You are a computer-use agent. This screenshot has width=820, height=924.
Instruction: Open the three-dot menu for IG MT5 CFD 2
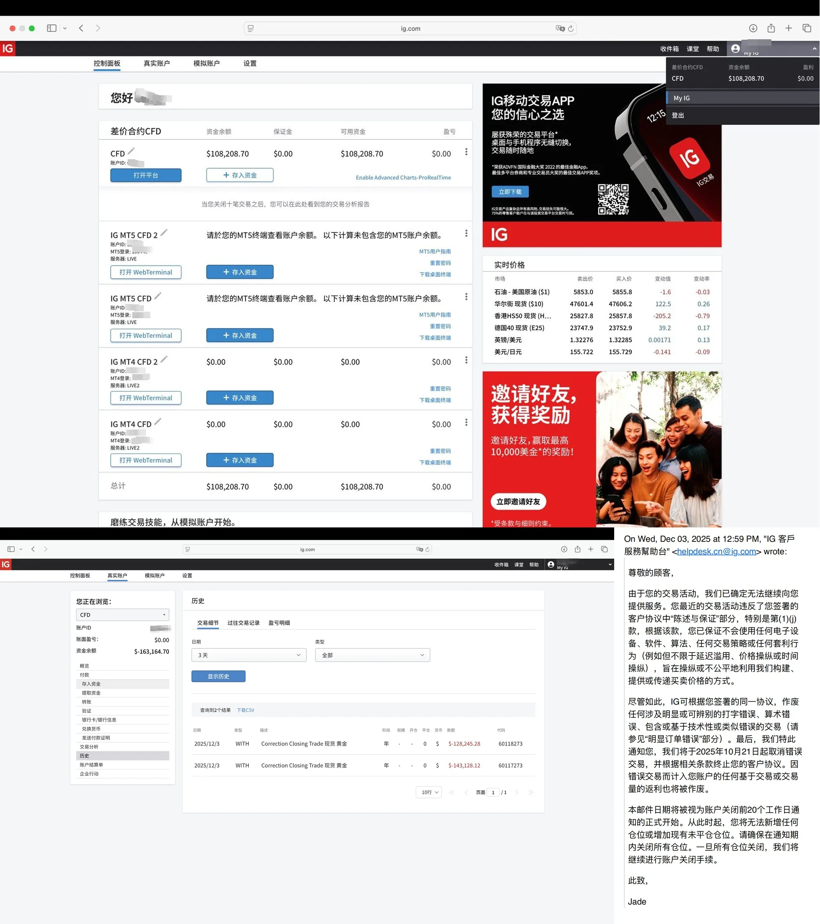coord(466,233)
